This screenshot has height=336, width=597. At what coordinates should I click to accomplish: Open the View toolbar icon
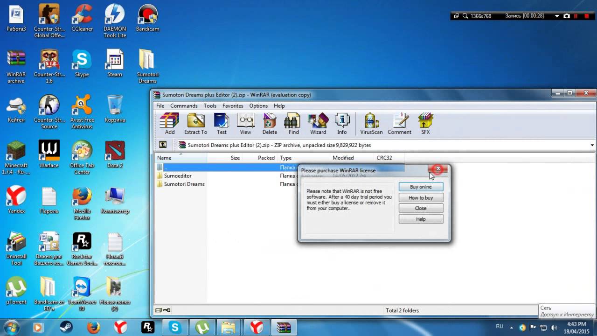click(245, 124)
